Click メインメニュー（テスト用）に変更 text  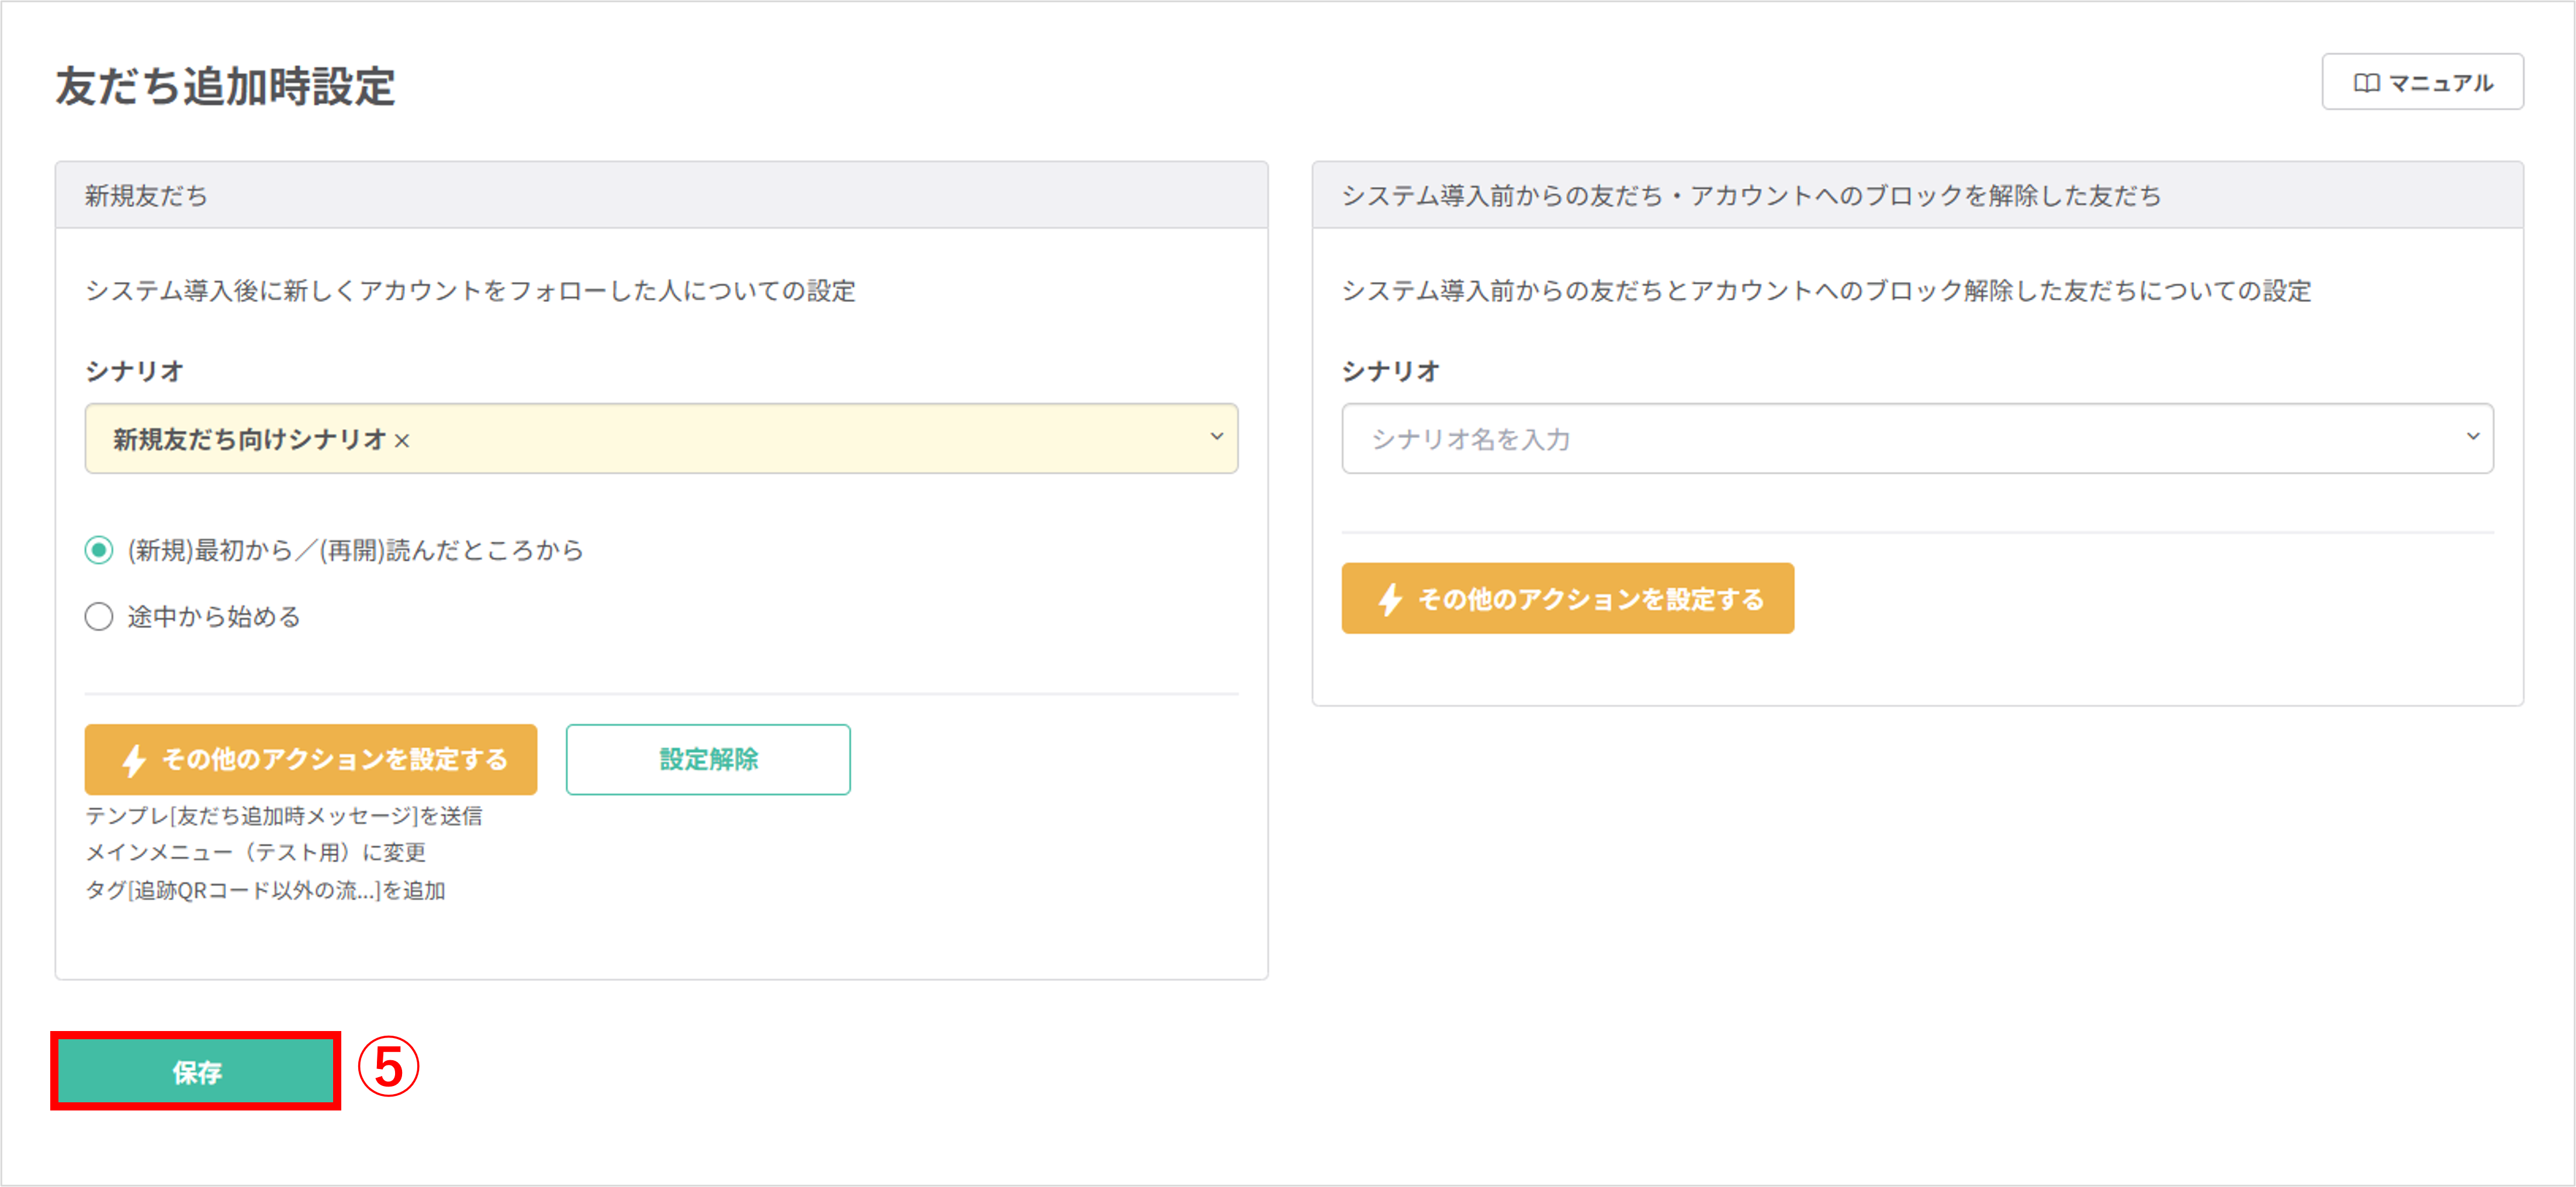[256, 852]
